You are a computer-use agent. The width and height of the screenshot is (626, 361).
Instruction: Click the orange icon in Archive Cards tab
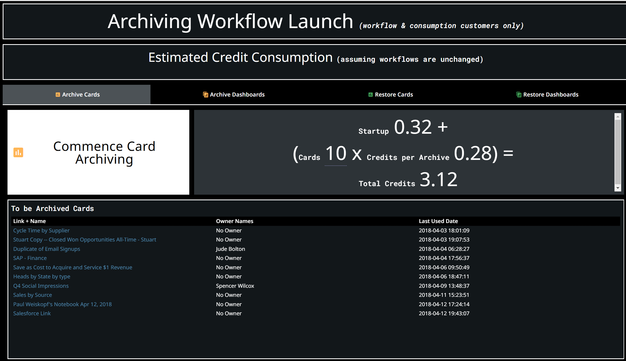tap(58, 95)
